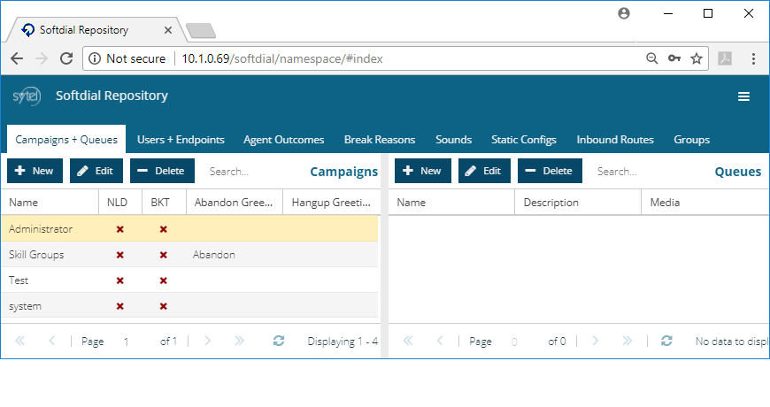Viewport: 770px width, 407px height.
Task: Select the Administrator campaign row
Action: click(x=189, y=229)
